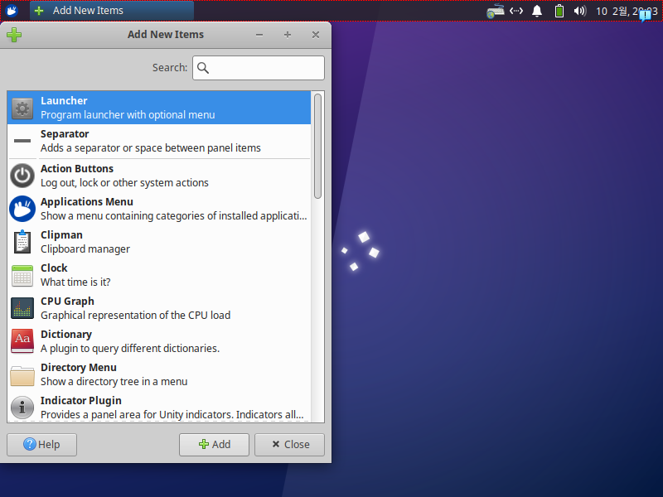The width and height of the screenshot is (663, 497).
Task: Click the keyboard input tray icon
Action: click(495, 11)
